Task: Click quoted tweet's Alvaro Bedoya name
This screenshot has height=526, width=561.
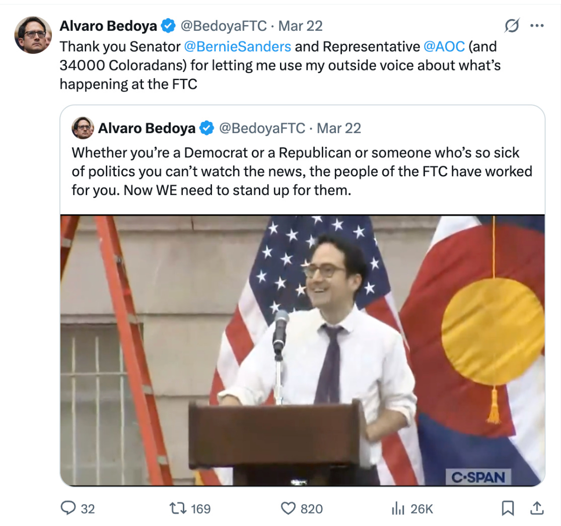Action: point(147,128)
